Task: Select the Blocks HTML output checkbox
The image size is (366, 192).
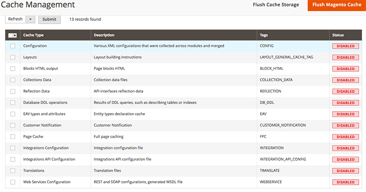Action: (x=13, y=68)
